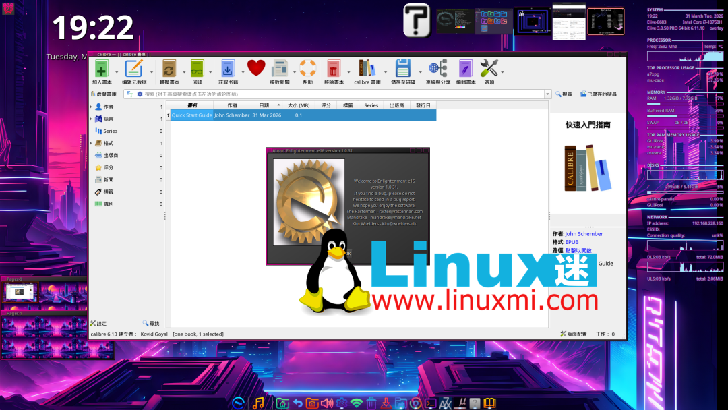Viewport: 728px width, 410px height.
Task: Click the Connect/share icon
Action: tap(437, 68)
